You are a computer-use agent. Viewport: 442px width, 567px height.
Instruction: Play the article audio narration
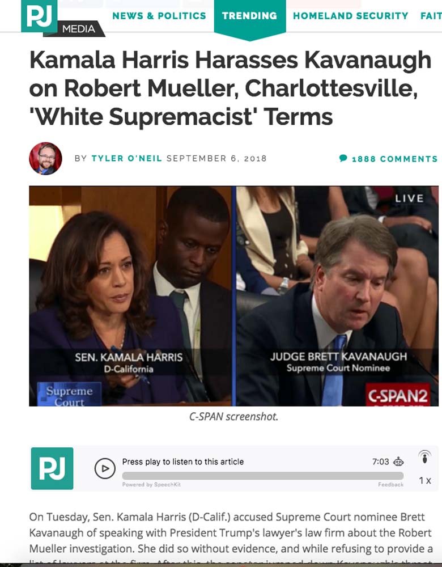(105, 469)
